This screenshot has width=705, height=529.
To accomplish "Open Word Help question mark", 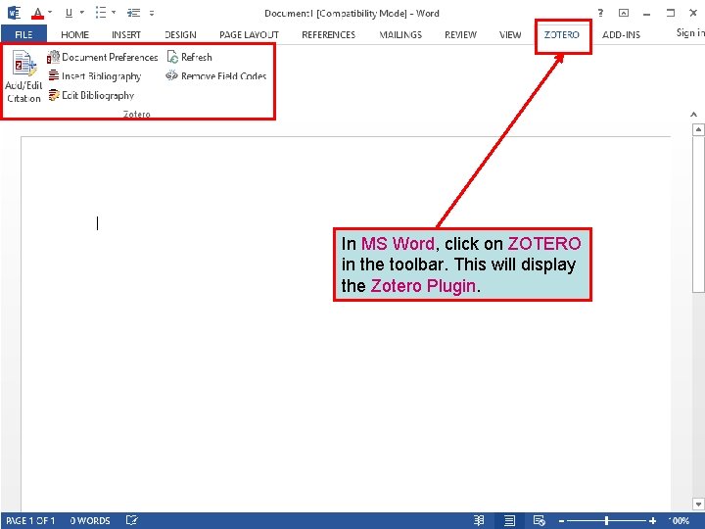I will 600,13.
